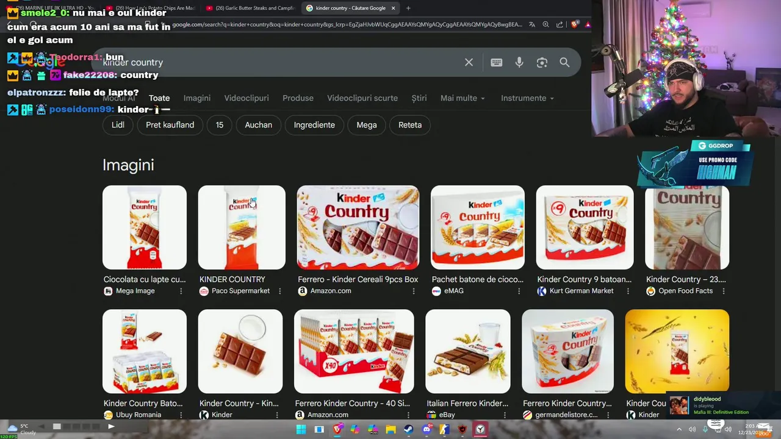The width and height of the screenshot is (781, 439).
Task: Switch to the Produse search tab
Action: click(298, 98)
